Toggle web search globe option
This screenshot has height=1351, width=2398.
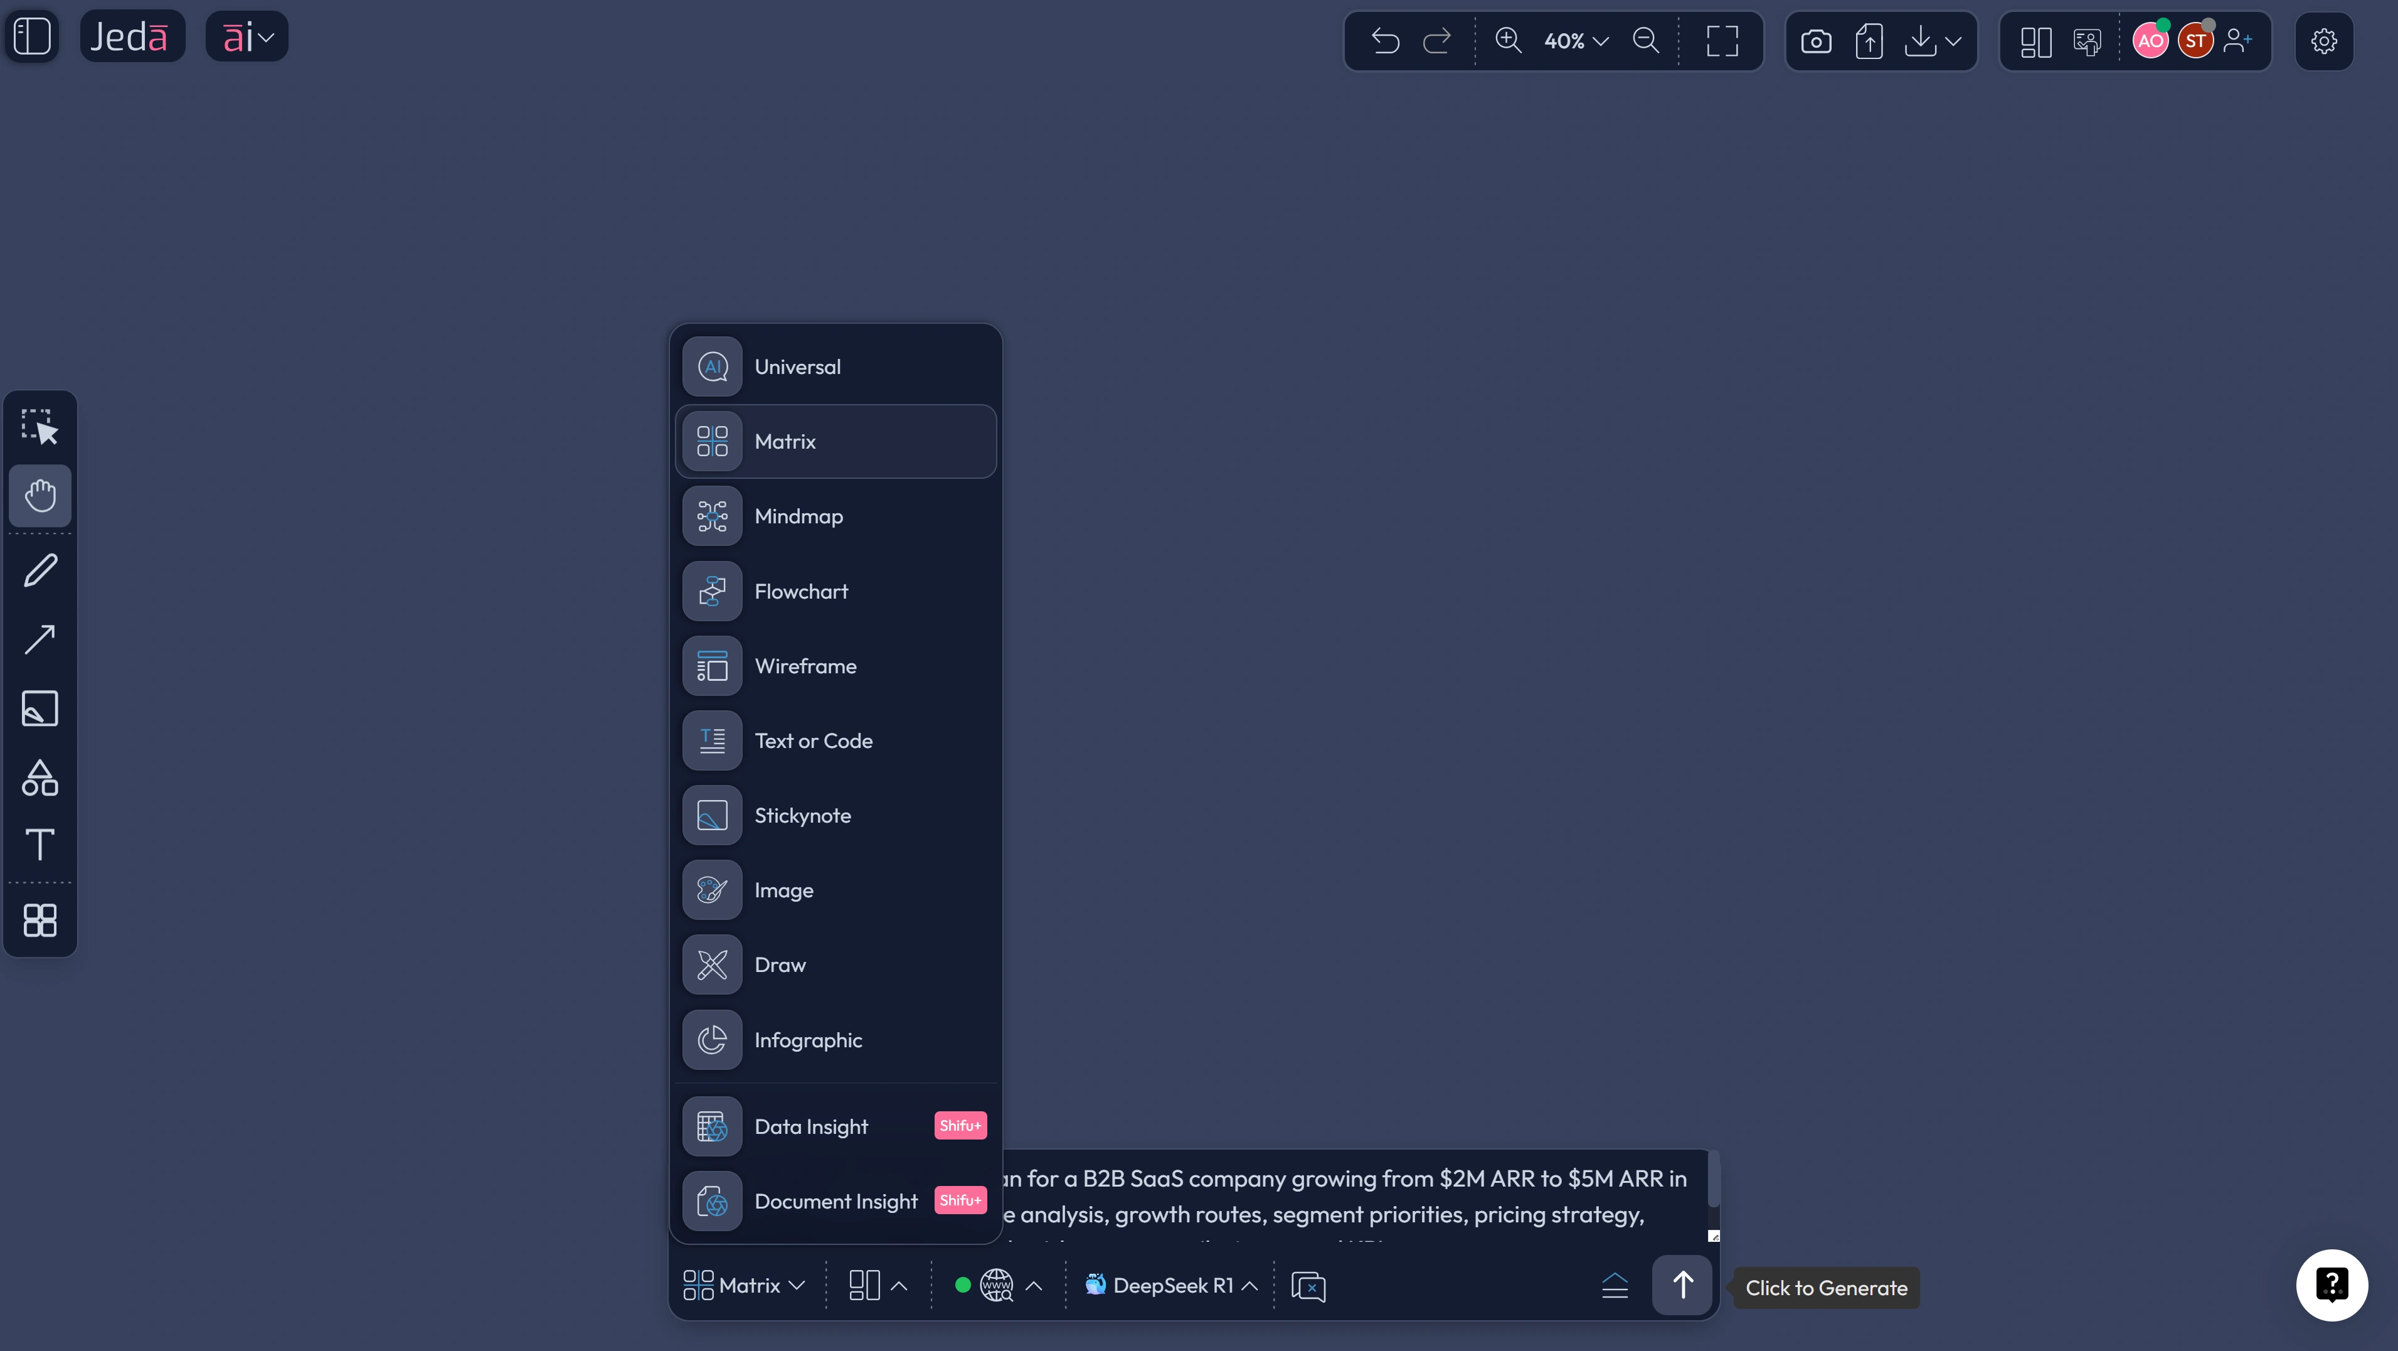(x=996, y=1286)
